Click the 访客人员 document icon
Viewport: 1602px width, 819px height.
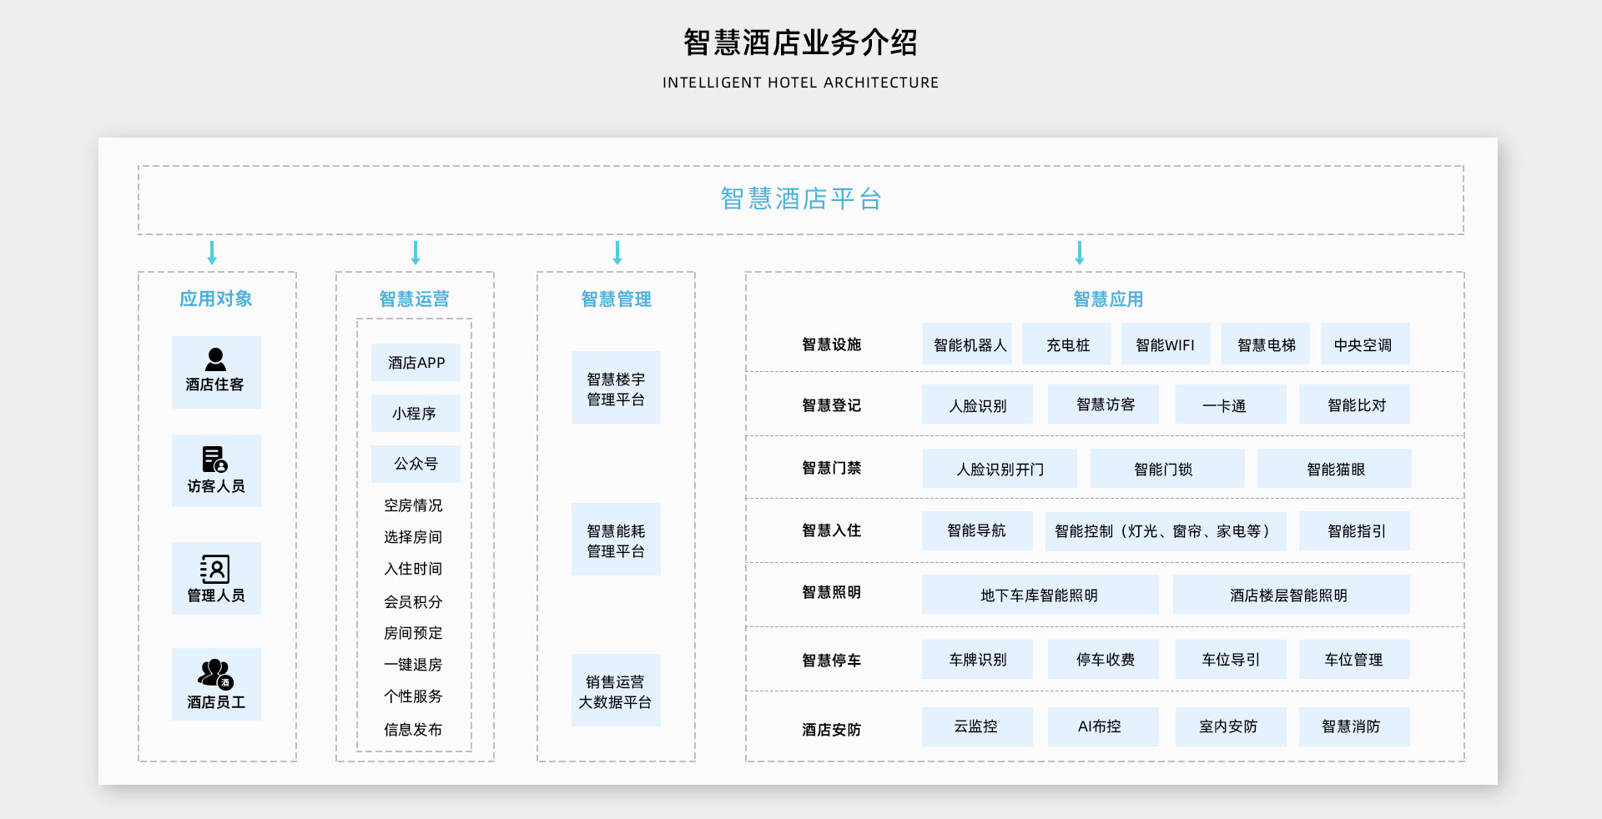pyautogui.click(x=214, y=460)
